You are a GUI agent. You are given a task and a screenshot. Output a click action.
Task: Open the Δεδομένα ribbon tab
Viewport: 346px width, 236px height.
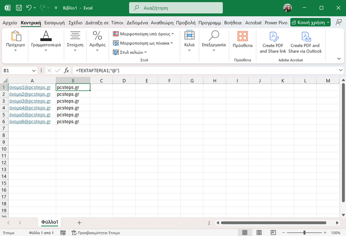coord(137,23)
